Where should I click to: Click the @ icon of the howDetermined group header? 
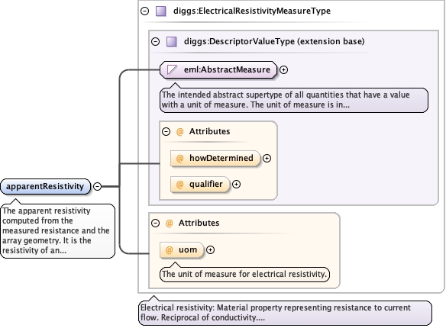click(x=179, y=131)
